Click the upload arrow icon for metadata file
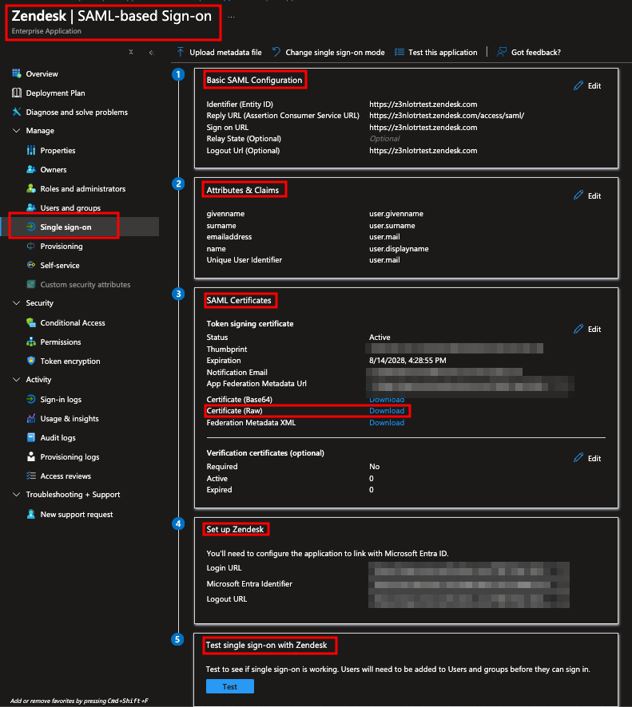This screenshot has height=707, width=632. [x=181, y=52]
